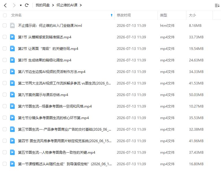
Task: Toggle the blue sort direction arrow
Action: point(111,15)
